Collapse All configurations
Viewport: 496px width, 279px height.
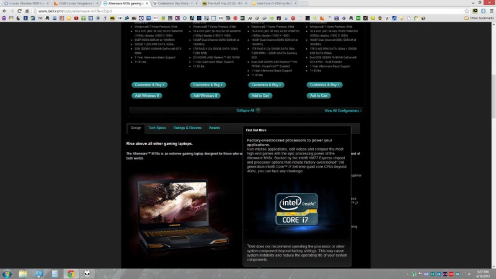[x=247, y=110]
